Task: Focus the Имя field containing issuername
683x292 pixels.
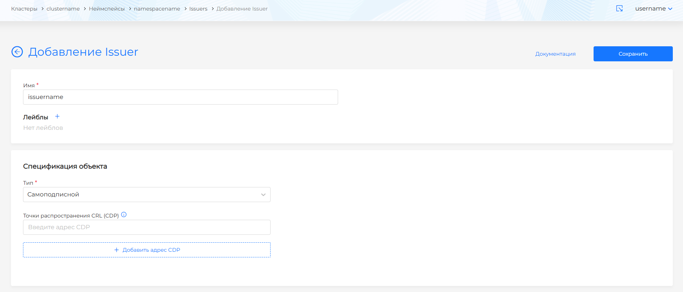Action: (180, 97)
